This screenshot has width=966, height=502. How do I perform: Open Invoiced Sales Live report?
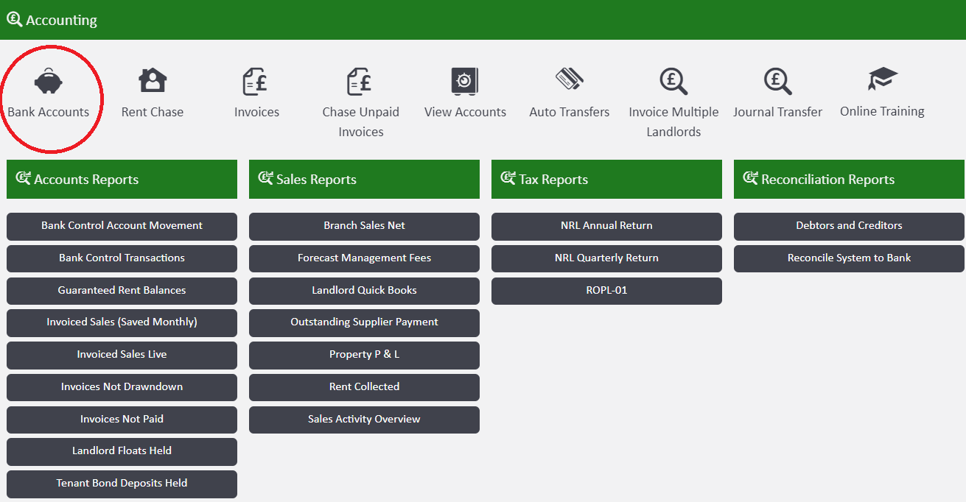pos(122,355)
